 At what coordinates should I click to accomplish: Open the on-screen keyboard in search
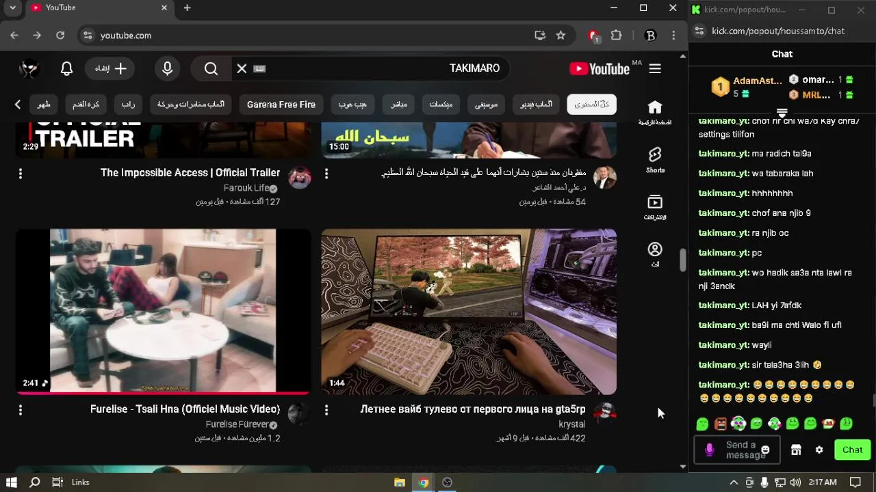pos(259,68)
